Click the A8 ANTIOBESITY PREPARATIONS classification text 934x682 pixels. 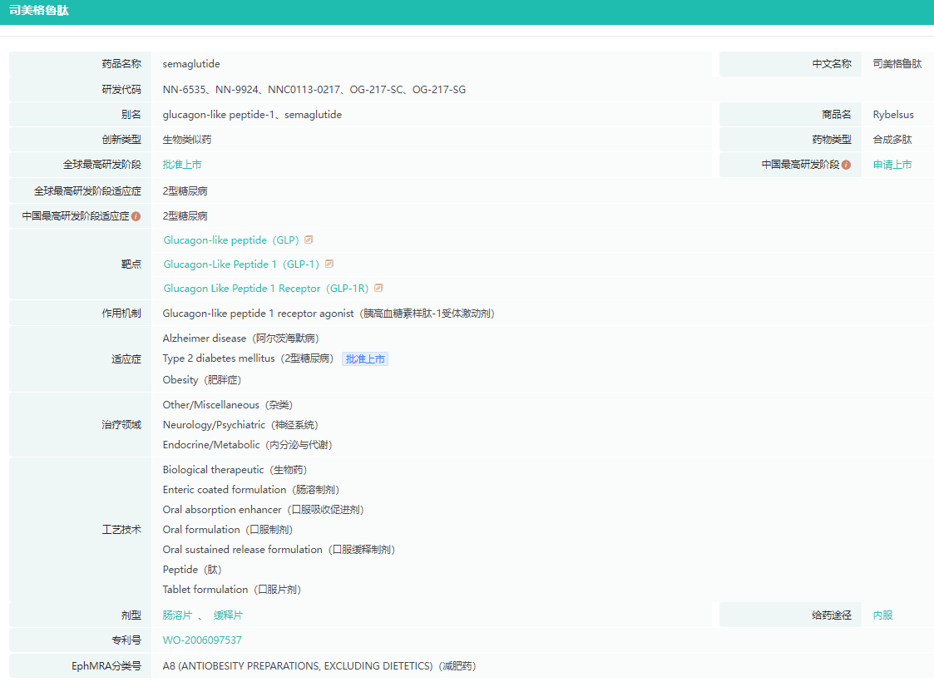pos(319,665)
